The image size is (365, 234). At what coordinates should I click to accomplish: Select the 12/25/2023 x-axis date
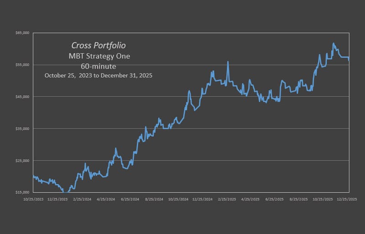(58, 199)
